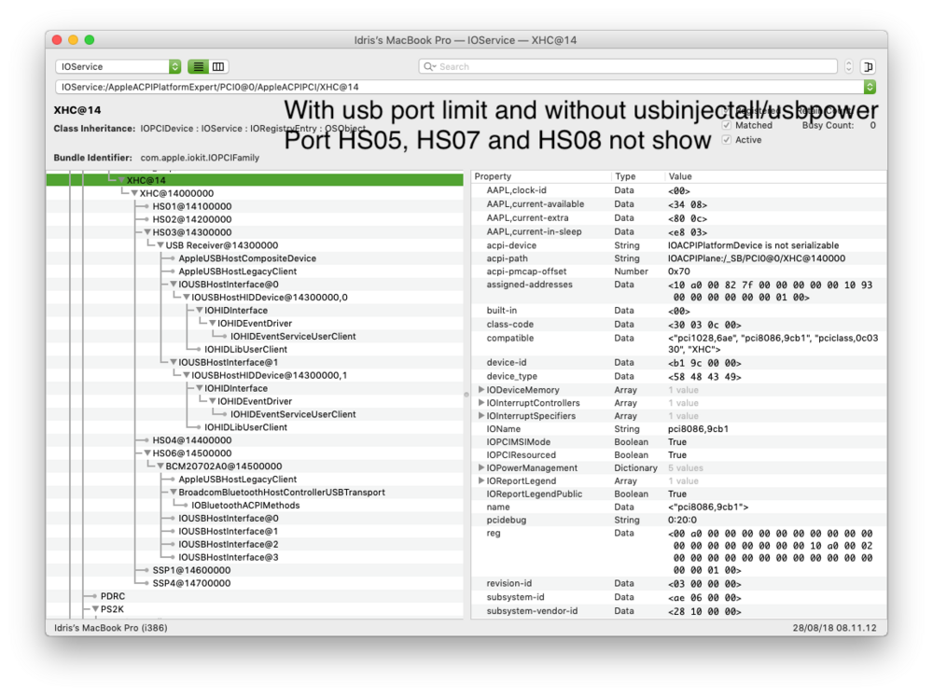This screenshot has height=696, width=933.
Task: Click the red close window button
Action: click(56, 40)
